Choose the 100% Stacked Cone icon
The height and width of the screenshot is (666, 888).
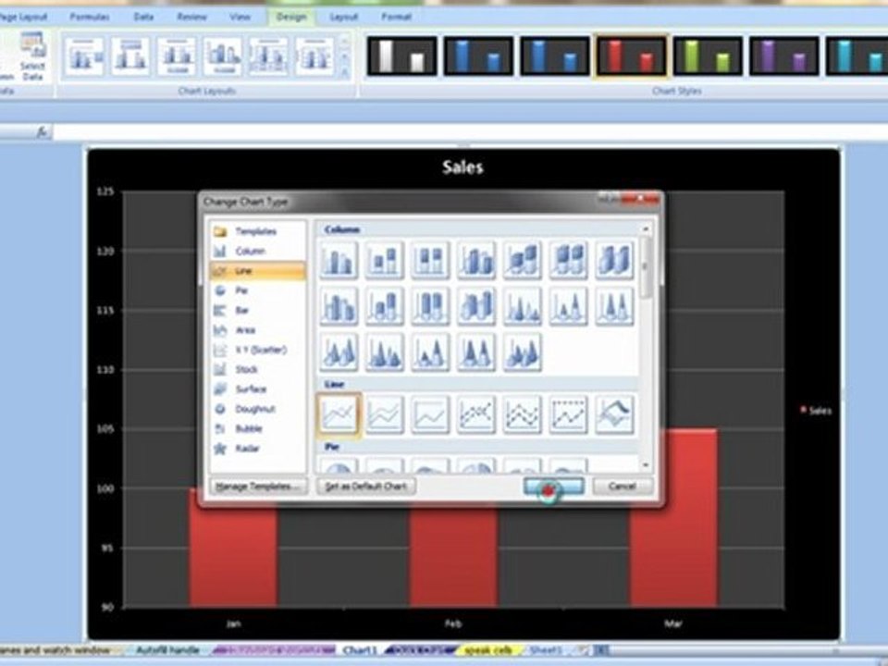pos(614,306)
